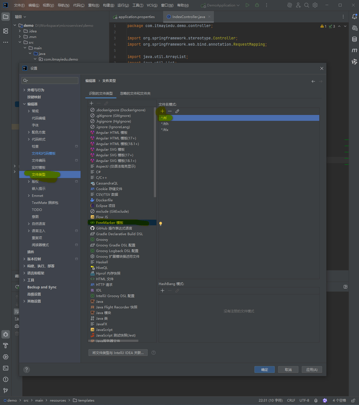
Task: Open the 重构(R) menu
Action: coord(94,5)
